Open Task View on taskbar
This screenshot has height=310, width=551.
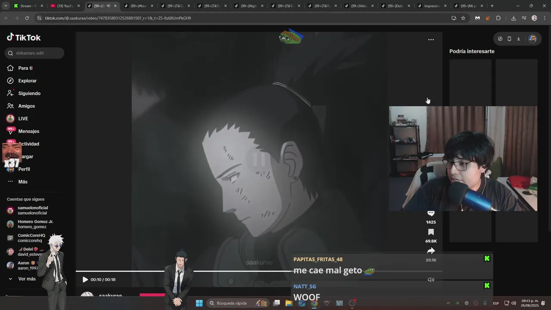276,303
